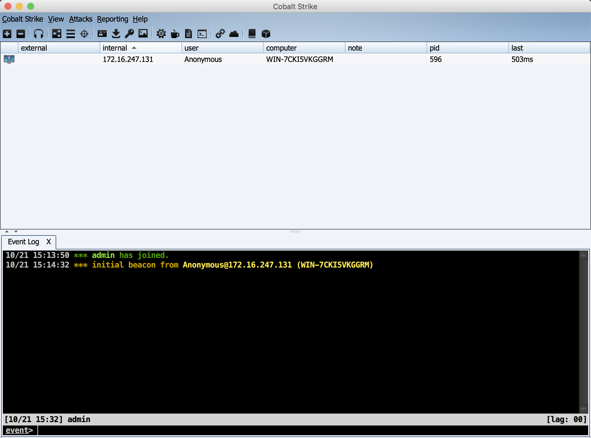Viewport: 591px width, 438px height.
Task: Click the scripted web delivery terminal icon
Action: coord(202,34)
